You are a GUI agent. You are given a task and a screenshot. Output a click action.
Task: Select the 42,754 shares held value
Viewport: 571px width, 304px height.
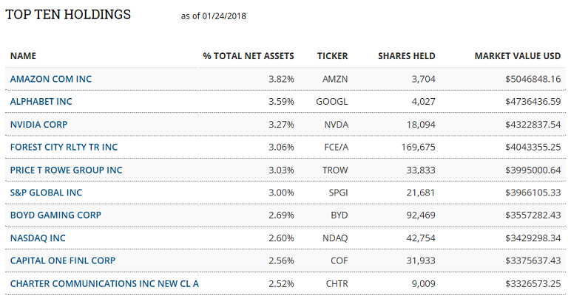[x=421, y=238]
